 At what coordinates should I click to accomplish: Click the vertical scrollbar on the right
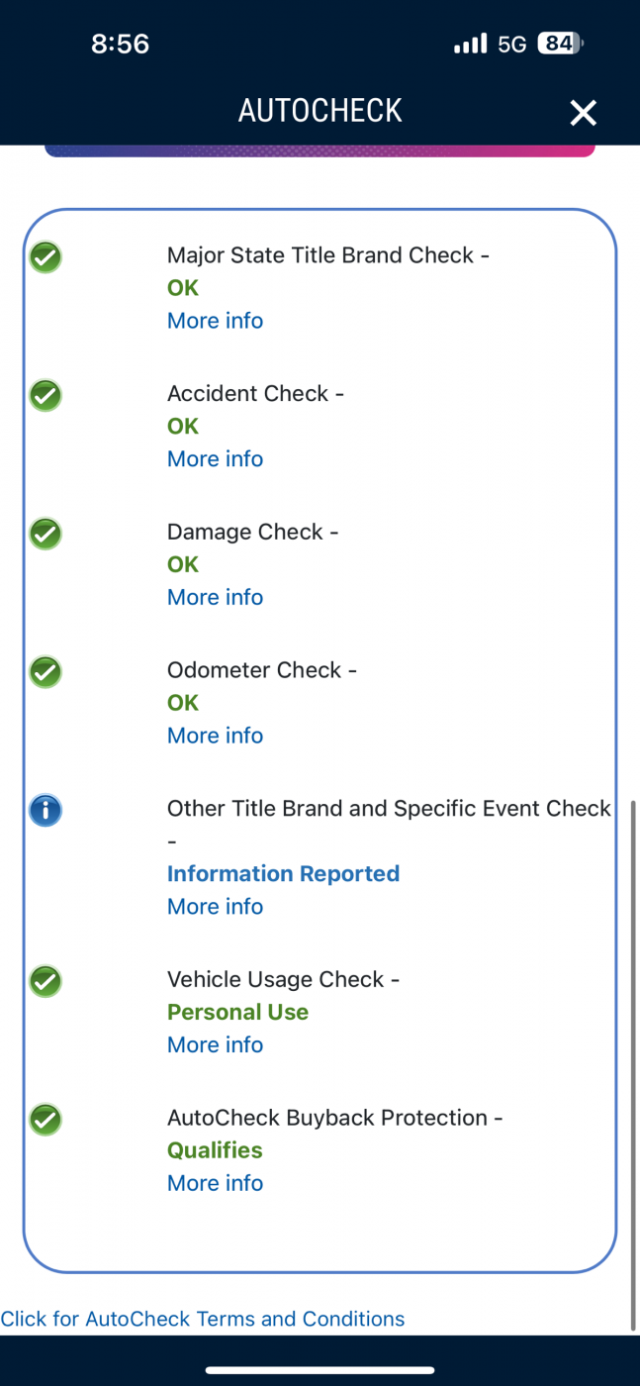coord(633,1064)
